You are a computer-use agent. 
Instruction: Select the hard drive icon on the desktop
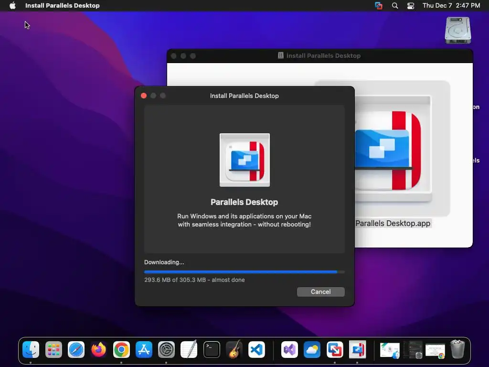458,30
